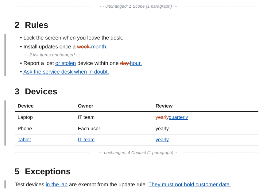Click the struck-through 'yearly' in the Laptop row
Viewport: 263px width, 193px height.
click(162, 117)
